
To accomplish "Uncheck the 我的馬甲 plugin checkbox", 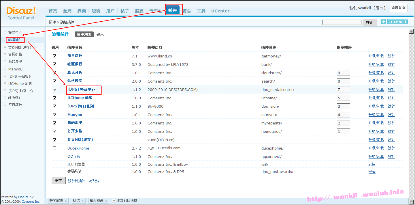I will [54, 123].
